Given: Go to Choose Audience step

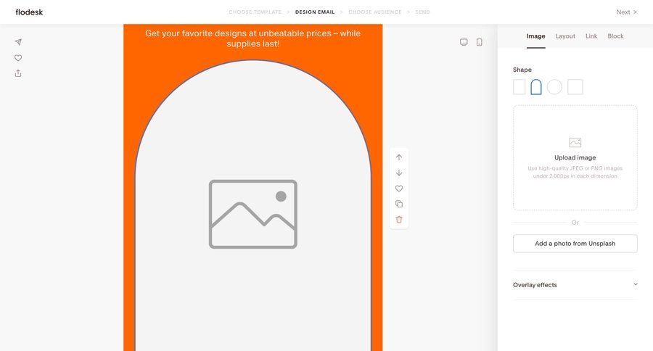Looking at the screenshot, I should coord(375,12).
